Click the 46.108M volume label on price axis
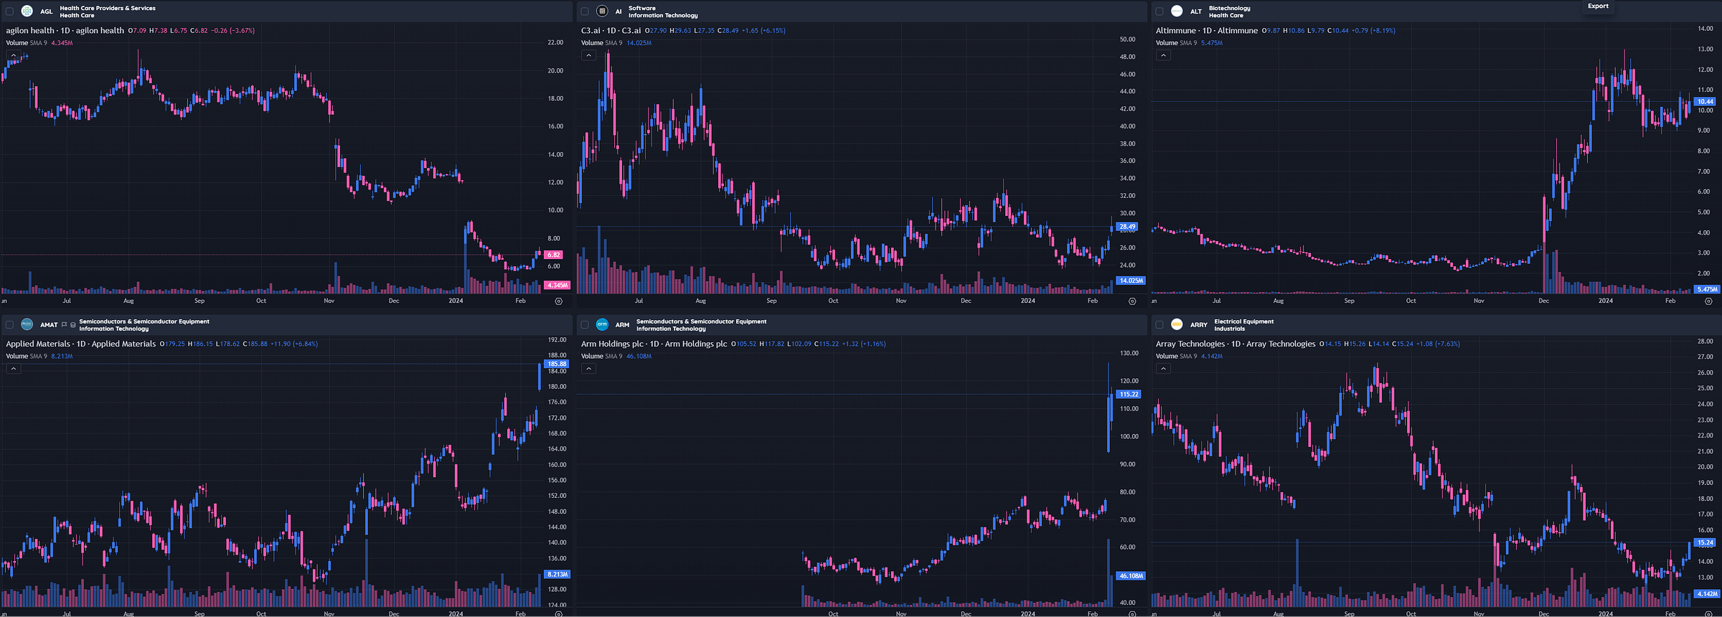The image size is (1722, 617). [x=1131, y=576]
